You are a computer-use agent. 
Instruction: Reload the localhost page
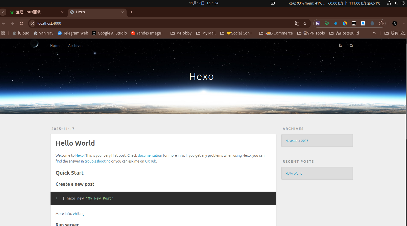tap(21, 23)
